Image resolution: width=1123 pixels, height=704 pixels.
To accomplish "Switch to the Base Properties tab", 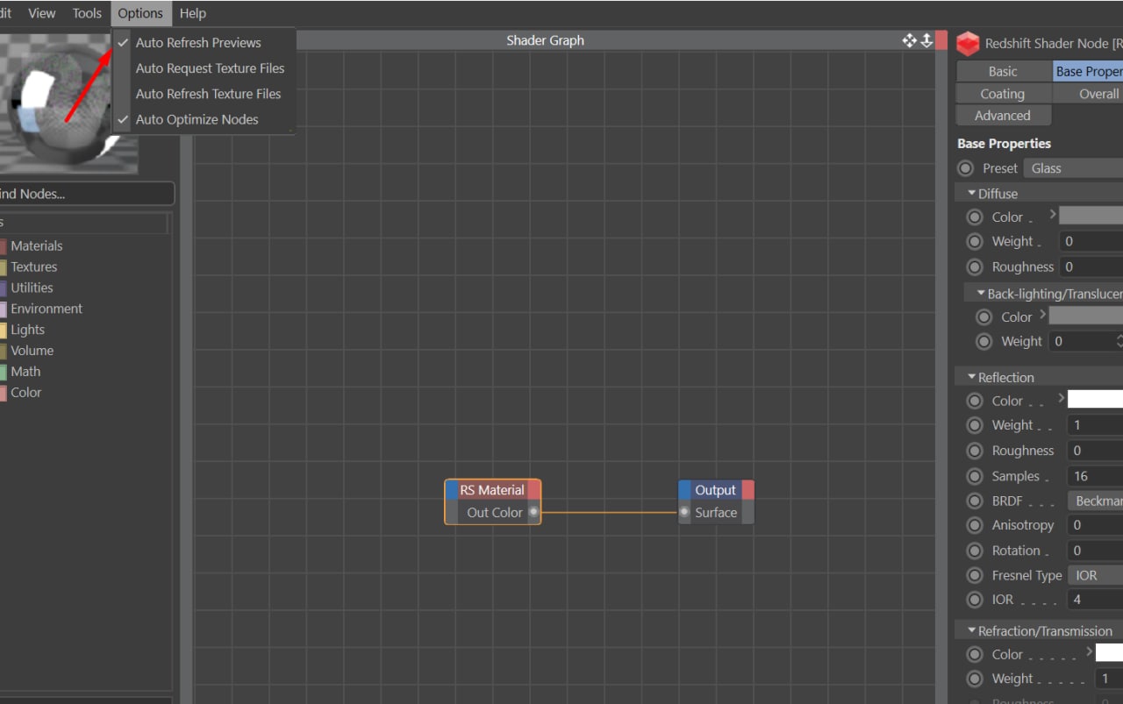I will point(1087,72).
